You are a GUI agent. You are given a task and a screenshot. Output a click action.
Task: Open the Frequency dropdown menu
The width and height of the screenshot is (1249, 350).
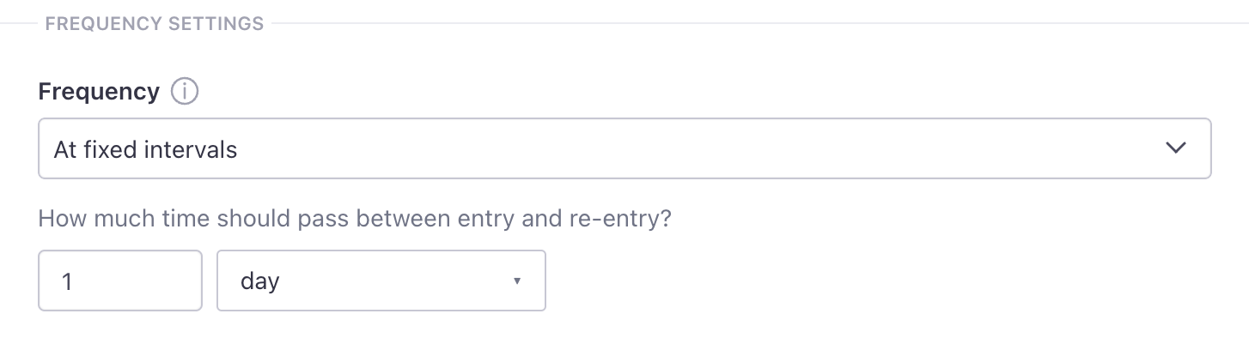624,148
